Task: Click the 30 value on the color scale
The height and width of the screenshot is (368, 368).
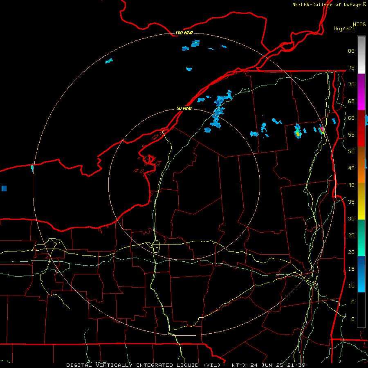Action: tap(351, 218)
